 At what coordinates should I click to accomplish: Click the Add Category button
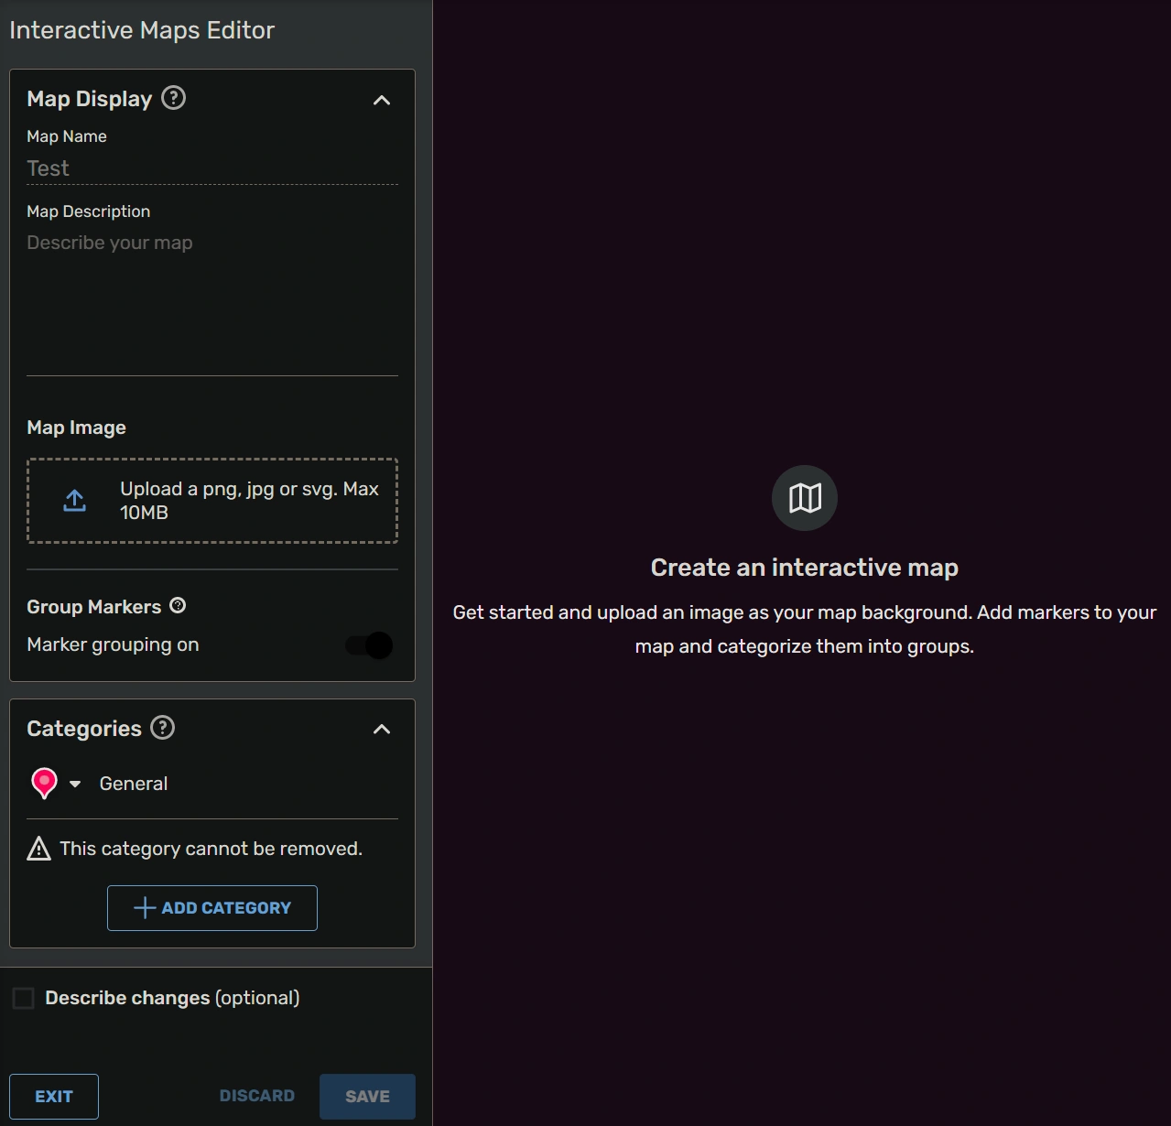pos(212,908)
